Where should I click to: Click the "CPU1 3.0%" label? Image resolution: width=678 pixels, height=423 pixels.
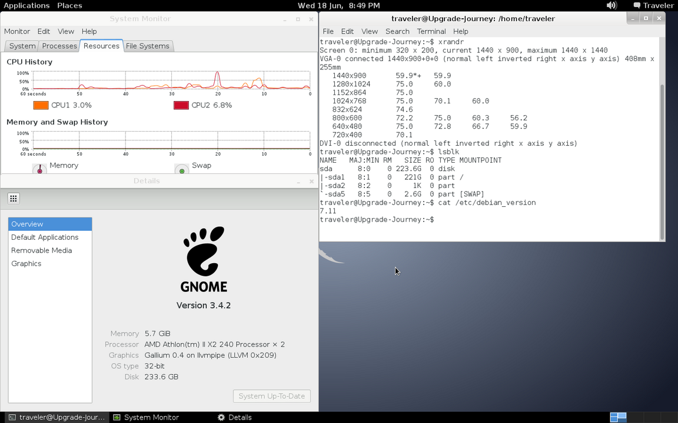71,105
